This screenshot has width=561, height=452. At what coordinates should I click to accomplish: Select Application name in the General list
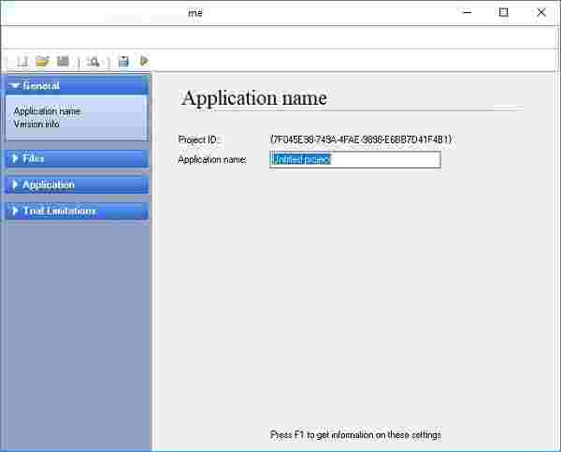click(x=47, y=111)
